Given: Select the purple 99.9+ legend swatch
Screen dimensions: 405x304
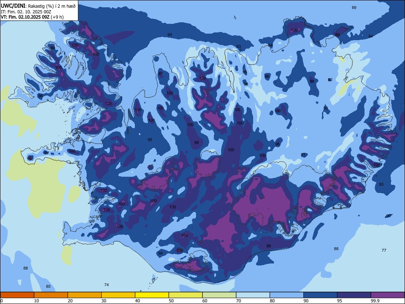Looking at the screenshot, I should (x=388, y=295).
